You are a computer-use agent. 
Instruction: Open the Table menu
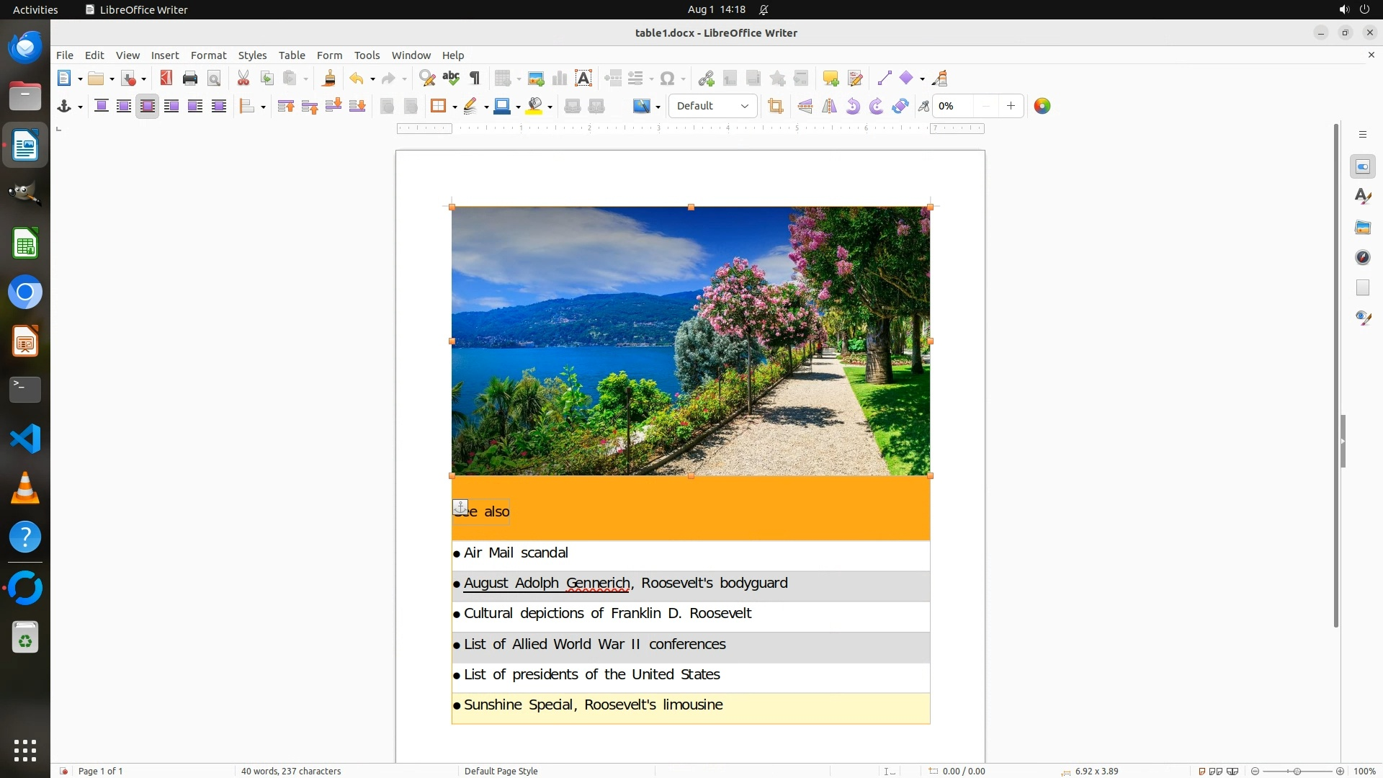292,55
